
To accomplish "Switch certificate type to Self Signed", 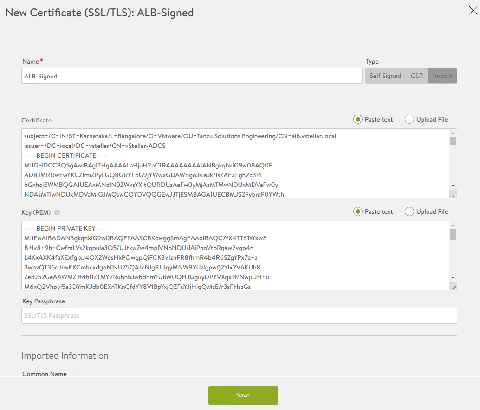I will coord(385,76).
